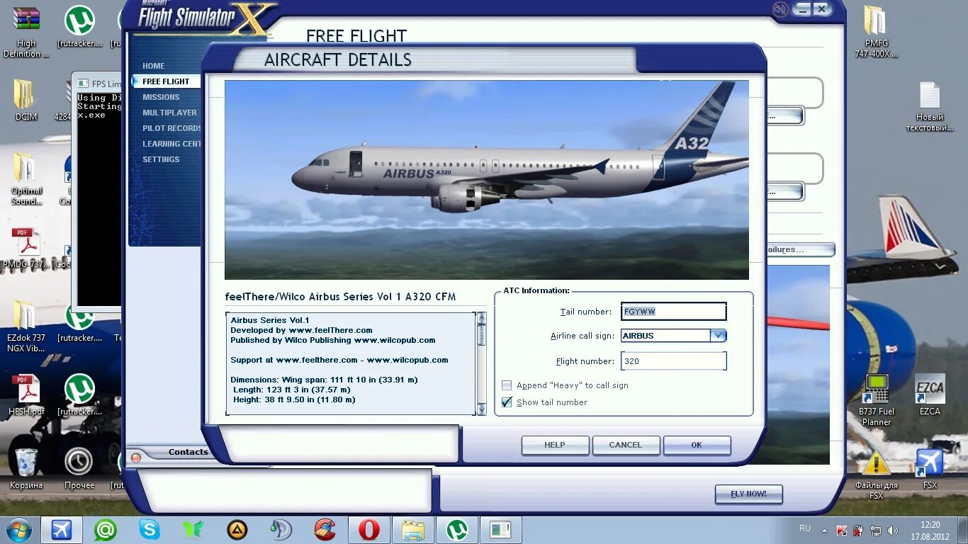
Task: Click the description scroll up arrow
Action: (x=482, y=317)
